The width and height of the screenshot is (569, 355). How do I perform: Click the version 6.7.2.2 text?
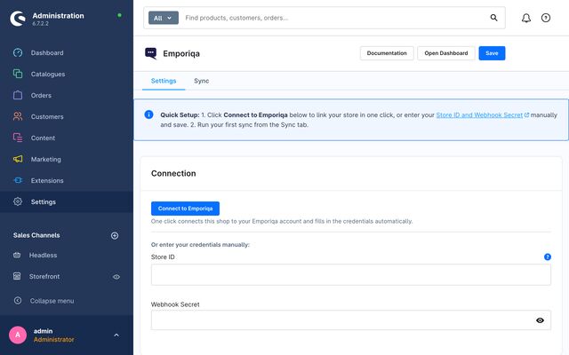(x=40, y=24)
